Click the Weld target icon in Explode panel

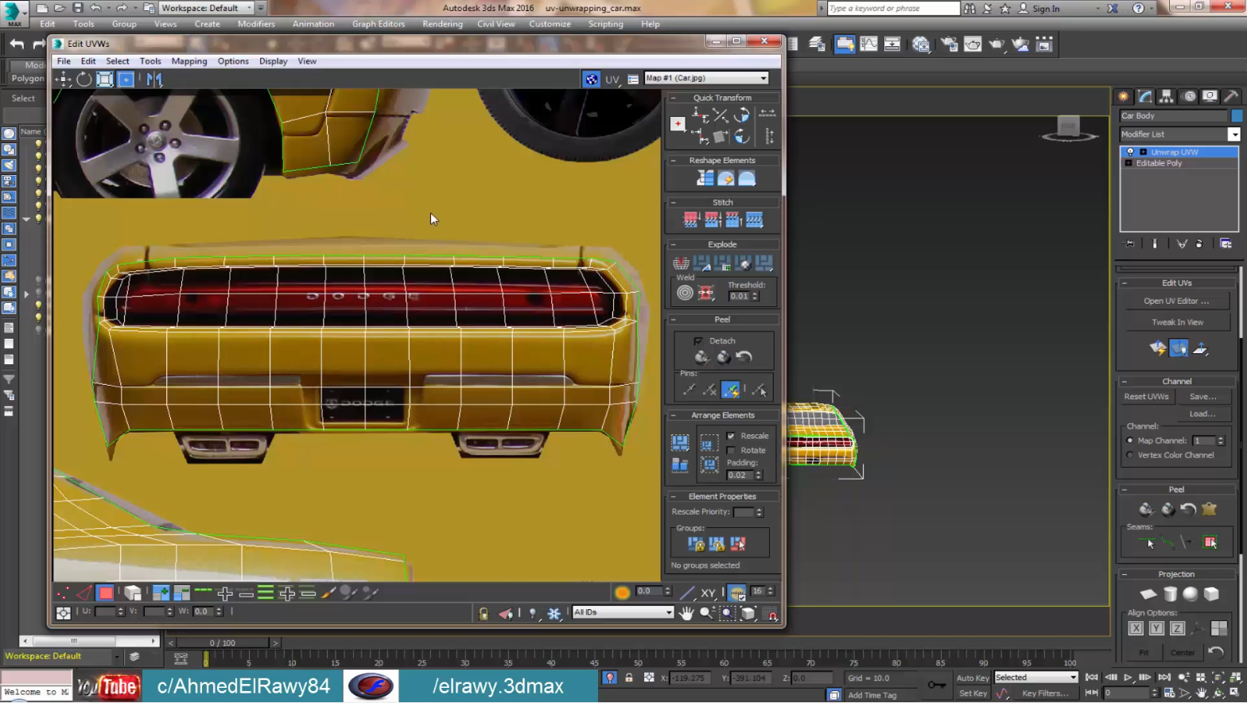[x=685, y=293]
